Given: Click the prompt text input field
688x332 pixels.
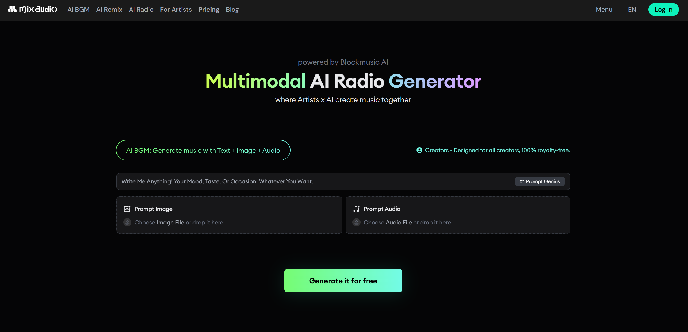Looking at the screenshot, I should (299, 181).
